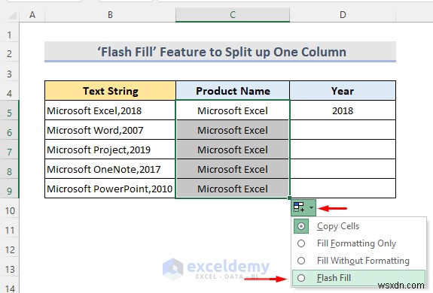This screenshot has width=433, height=293.
Task: Select cell Microsoft Word,2007
Action: point(110,130)
